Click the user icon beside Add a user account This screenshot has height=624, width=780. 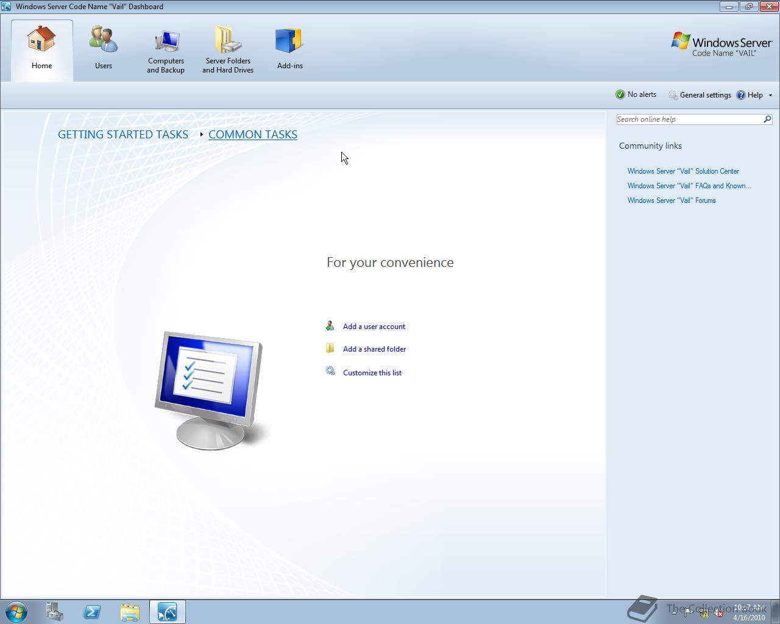pos(330,326)
